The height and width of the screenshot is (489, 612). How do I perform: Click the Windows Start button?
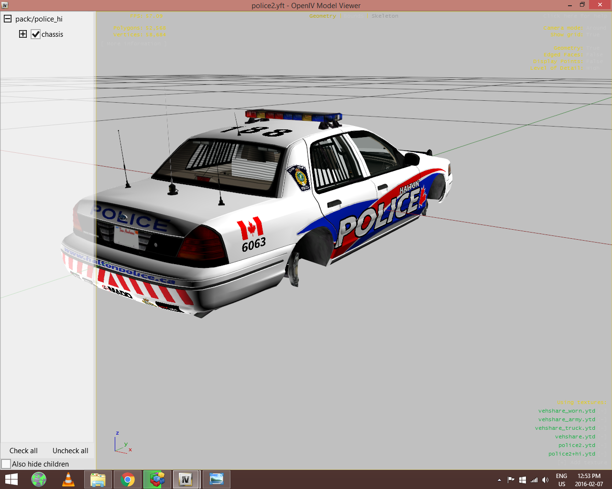coord(11,479)
